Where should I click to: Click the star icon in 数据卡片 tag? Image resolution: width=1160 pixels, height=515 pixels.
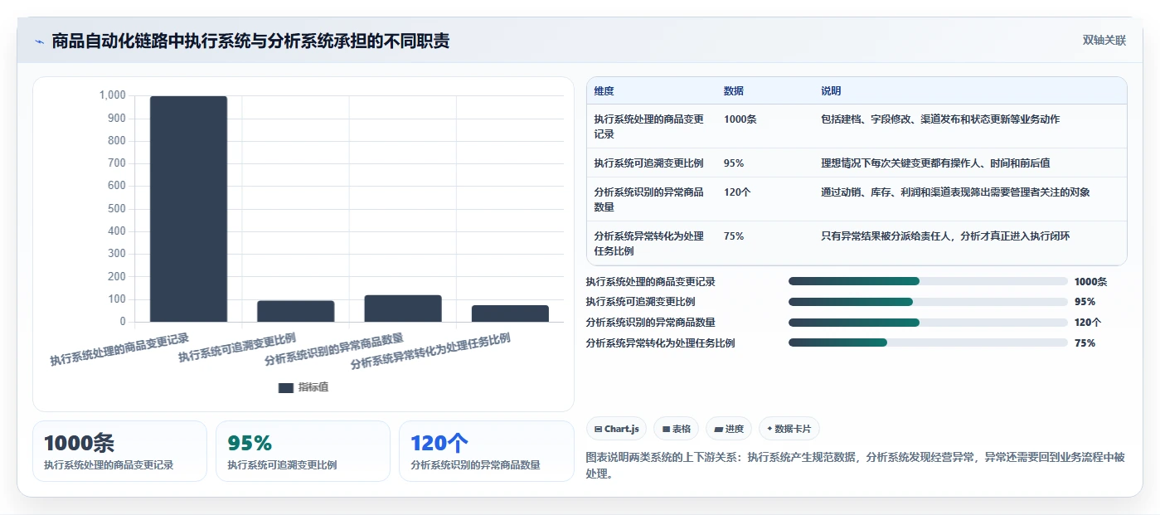click(x=769, y=429)
